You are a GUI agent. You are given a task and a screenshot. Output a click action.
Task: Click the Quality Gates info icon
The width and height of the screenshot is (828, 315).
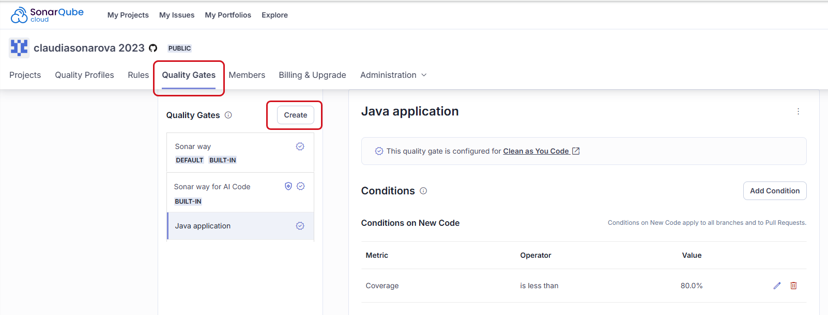pyautogui.click(x=228, y=115)
